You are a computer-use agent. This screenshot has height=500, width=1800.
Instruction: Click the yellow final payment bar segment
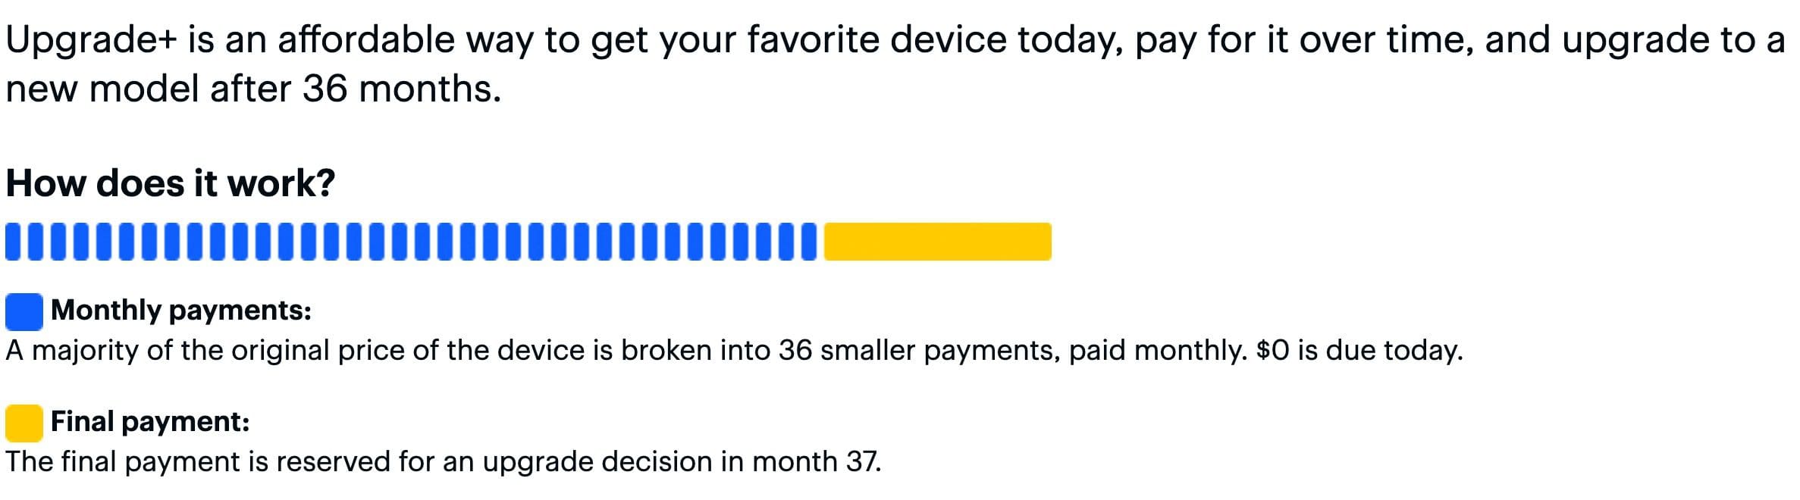pyautogui.click(x=938, y=242)
